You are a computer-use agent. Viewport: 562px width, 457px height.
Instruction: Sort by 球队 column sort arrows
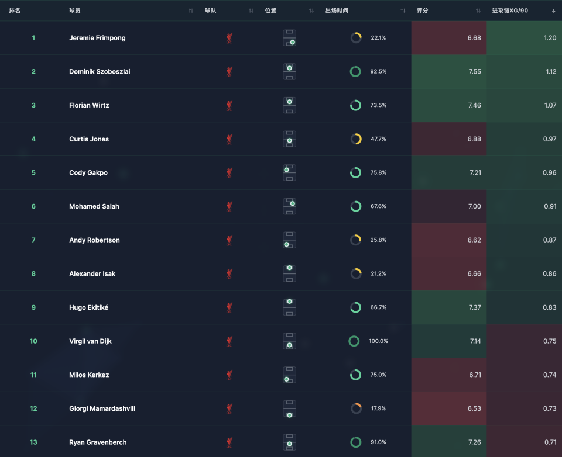pos(251,11)
